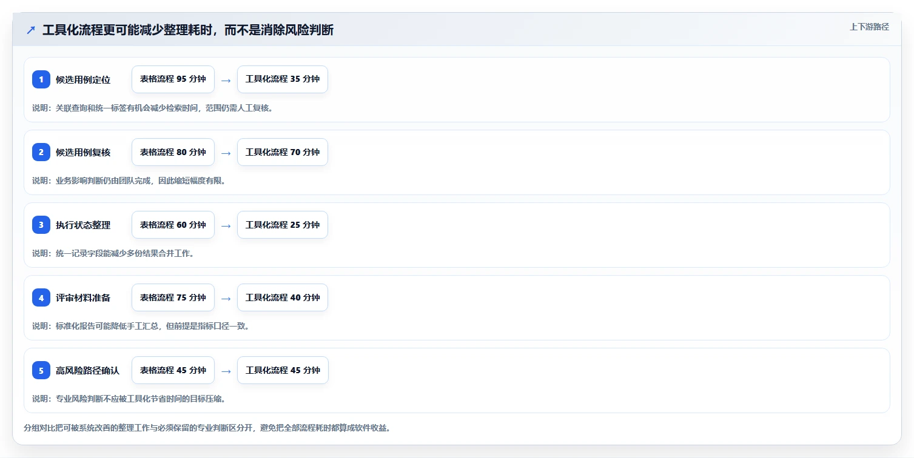The height and width of the screenshot is (458, 914).
Task: Select the 工具化流程 25 分钟 box
Action: 283,225
